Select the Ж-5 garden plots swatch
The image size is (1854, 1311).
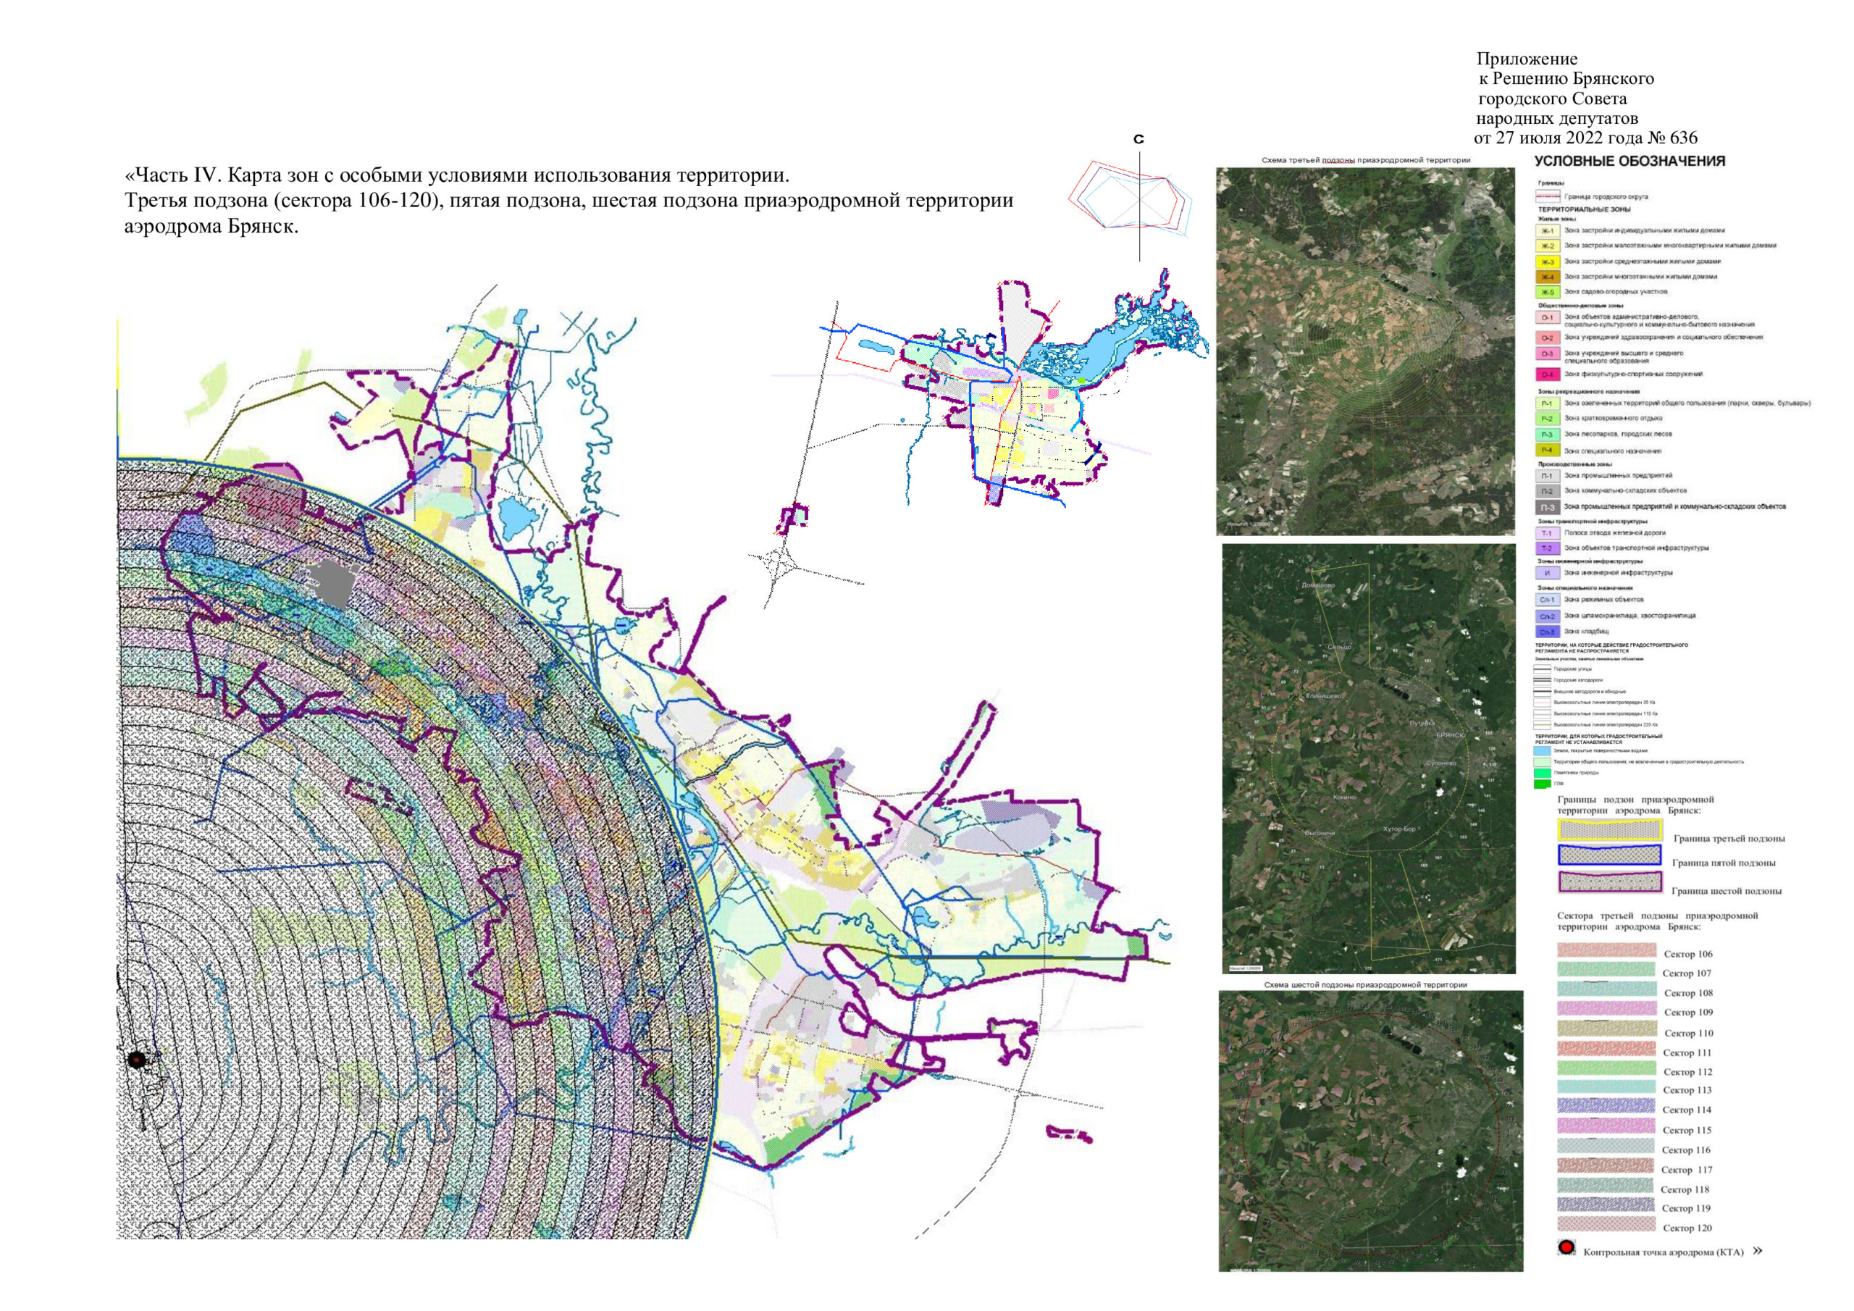point(1546,293)
